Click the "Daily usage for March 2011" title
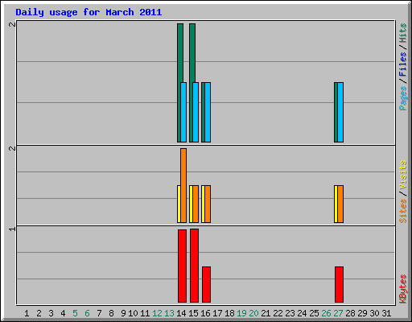Viewport: 412px width, 322px height. tap(89, 12)
